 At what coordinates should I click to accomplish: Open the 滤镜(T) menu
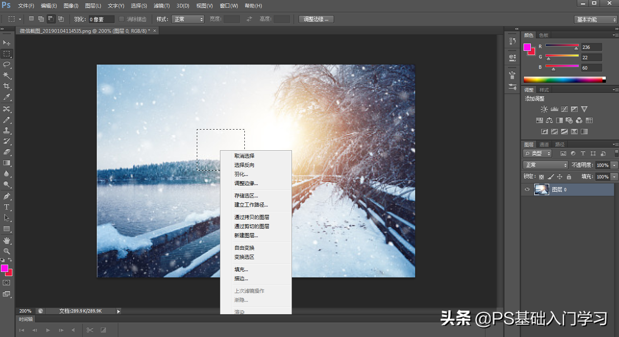[x=161, y=6]
